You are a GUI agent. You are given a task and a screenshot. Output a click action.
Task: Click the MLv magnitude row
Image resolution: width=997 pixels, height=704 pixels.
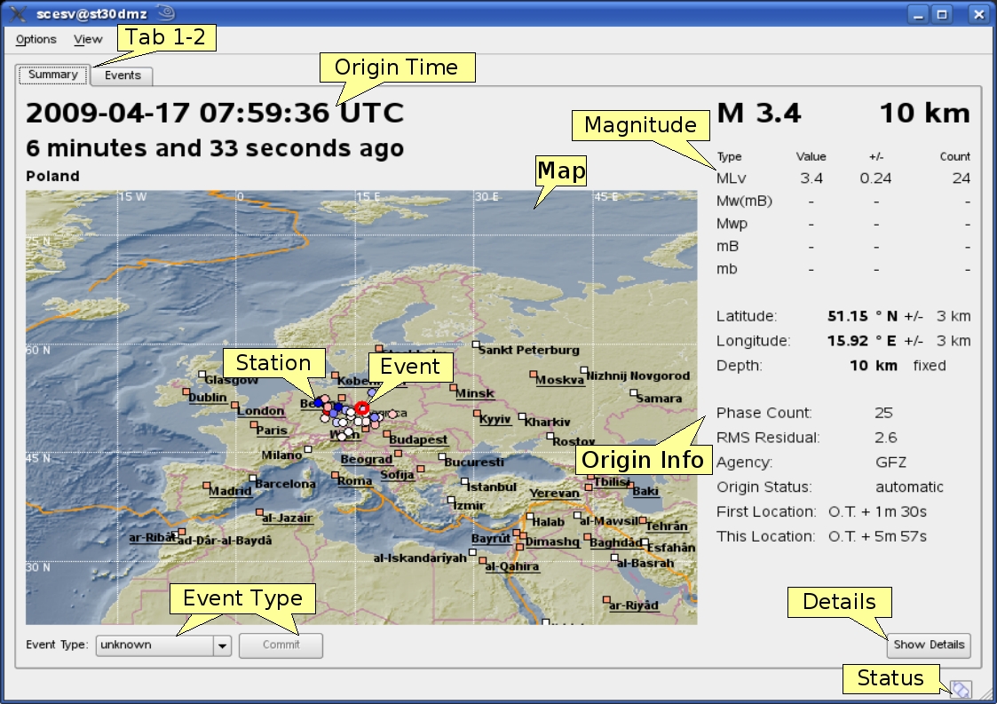[x=842, y=178]
